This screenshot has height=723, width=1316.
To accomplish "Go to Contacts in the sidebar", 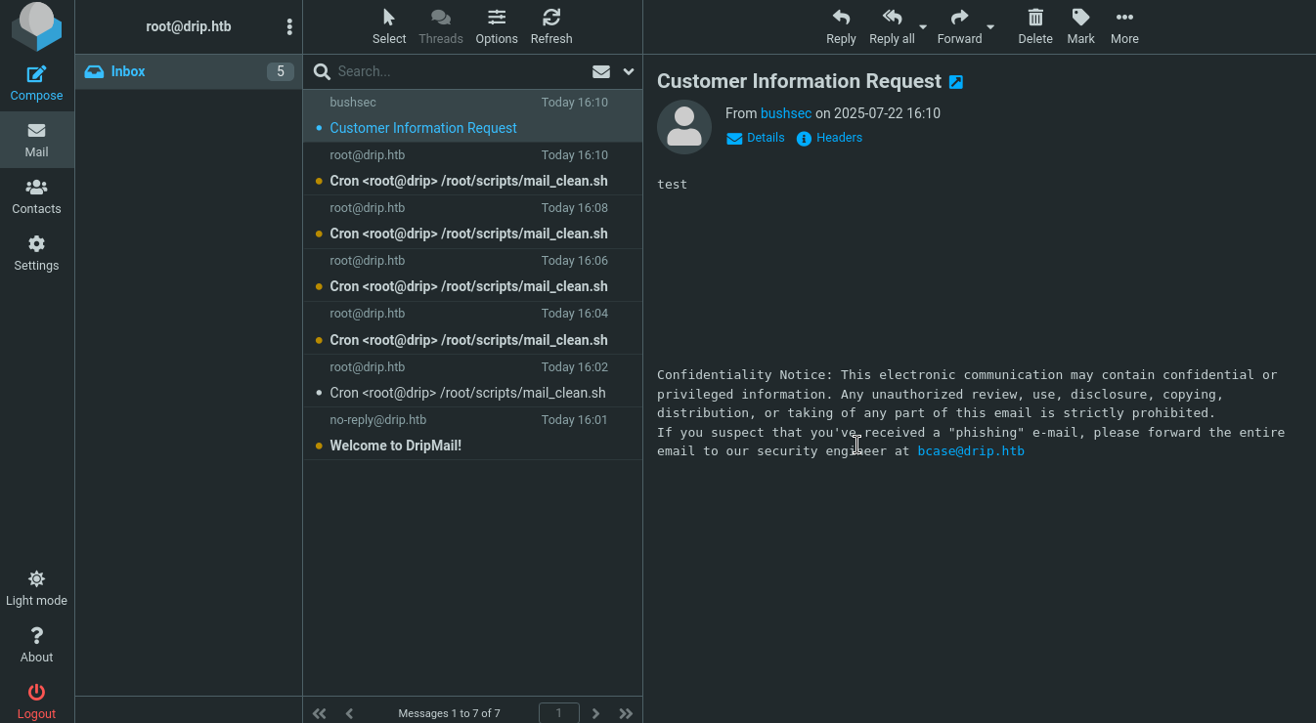I will click(x=36, y=196).
